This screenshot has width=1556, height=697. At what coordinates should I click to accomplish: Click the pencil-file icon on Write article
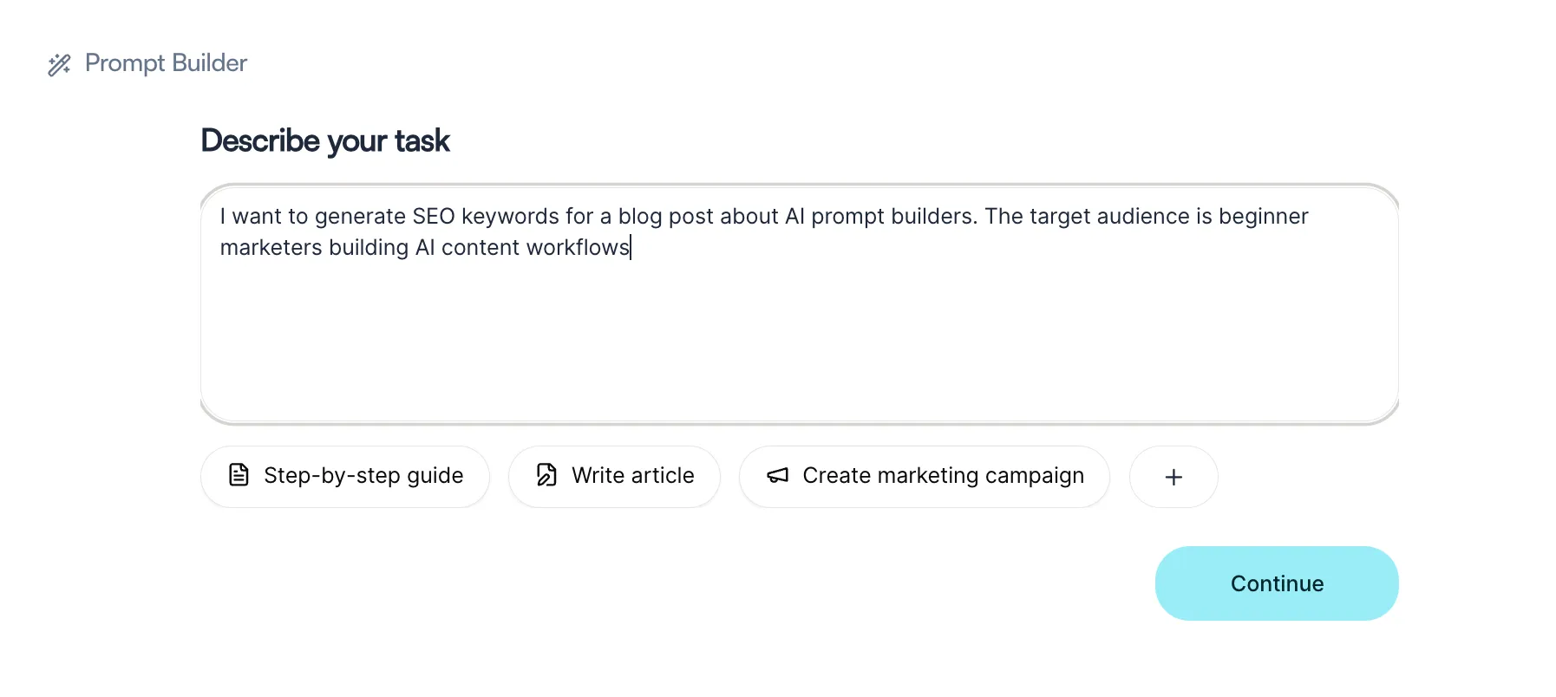(546, 475)
